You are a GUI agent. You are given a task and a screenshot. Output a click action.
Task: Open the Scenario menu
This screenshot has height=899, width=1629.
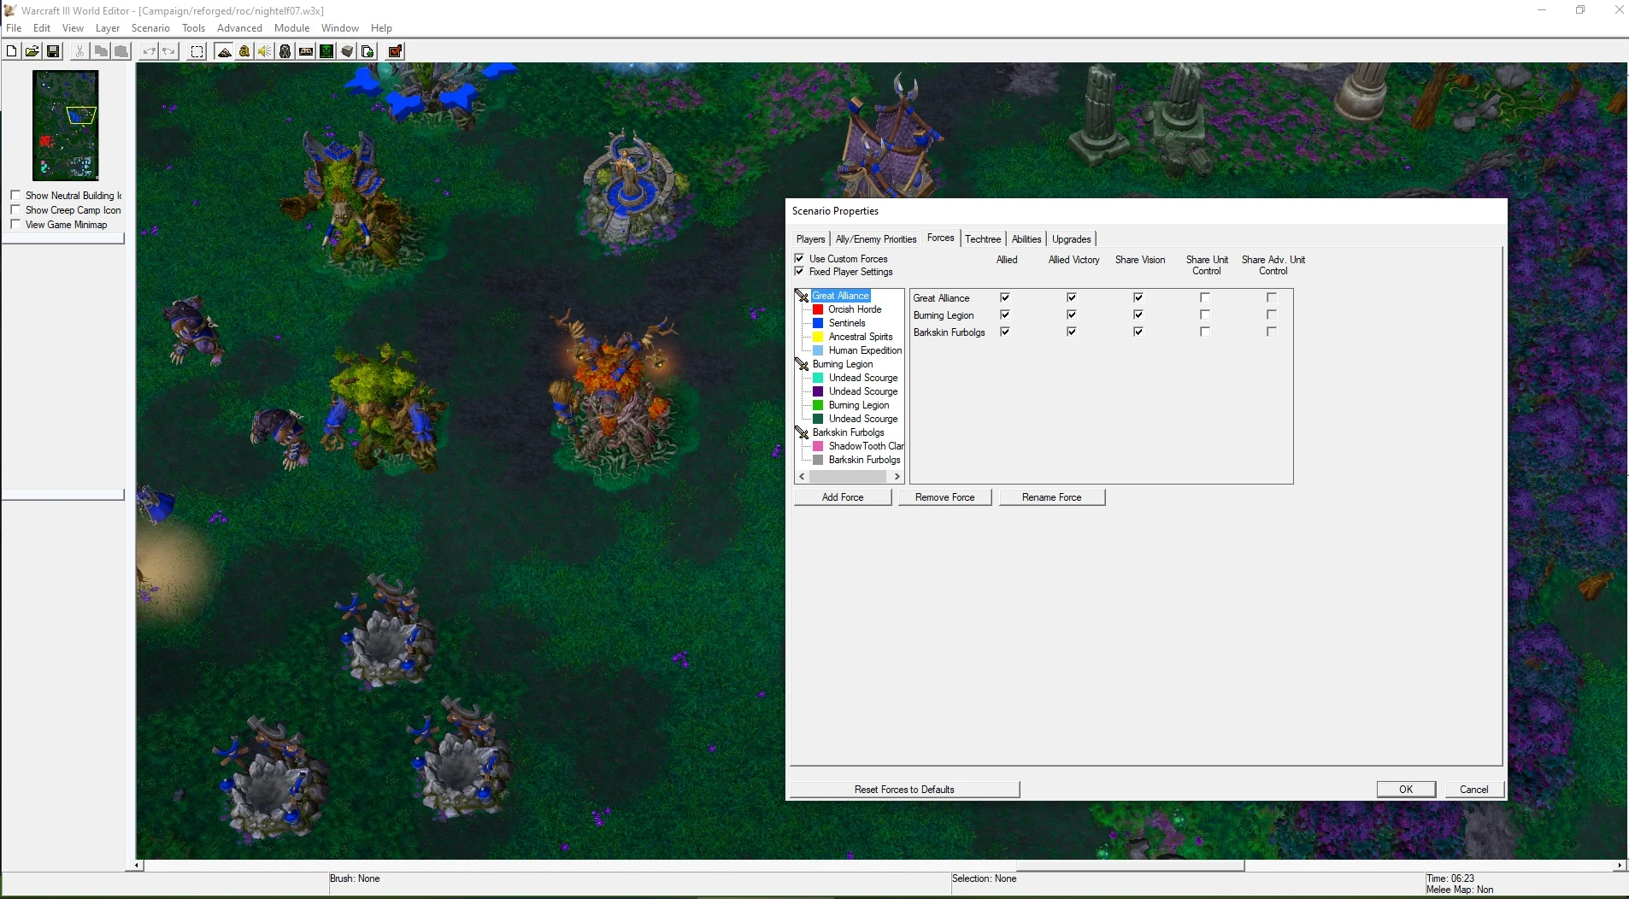(x=150, y=28)
